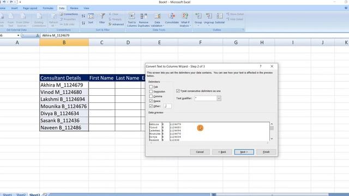Viewport: 349px width, 196px height.
Task: Switch to Sheet1 worksheet tab
Action: tap(7, 195)
